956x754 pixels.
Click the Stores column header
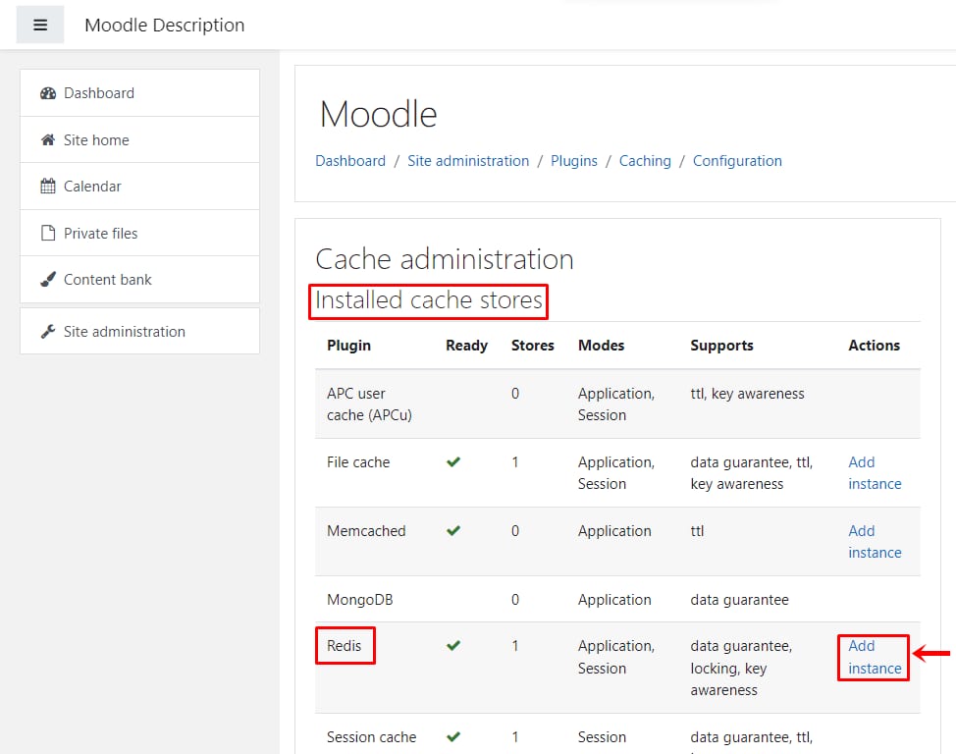tap(532, 346)
